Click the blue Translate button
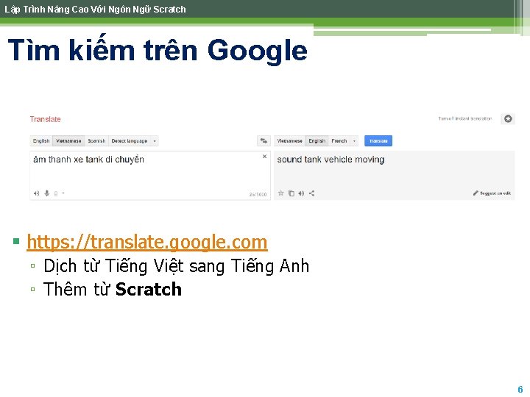530x397 pixels. coord(378,140)
